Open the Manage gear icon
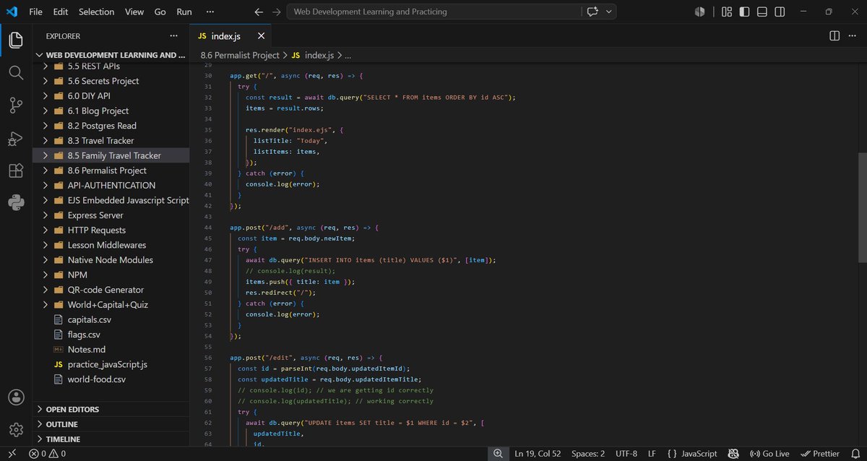The height and width of the screenshot is (461, 867). (16, 429)
